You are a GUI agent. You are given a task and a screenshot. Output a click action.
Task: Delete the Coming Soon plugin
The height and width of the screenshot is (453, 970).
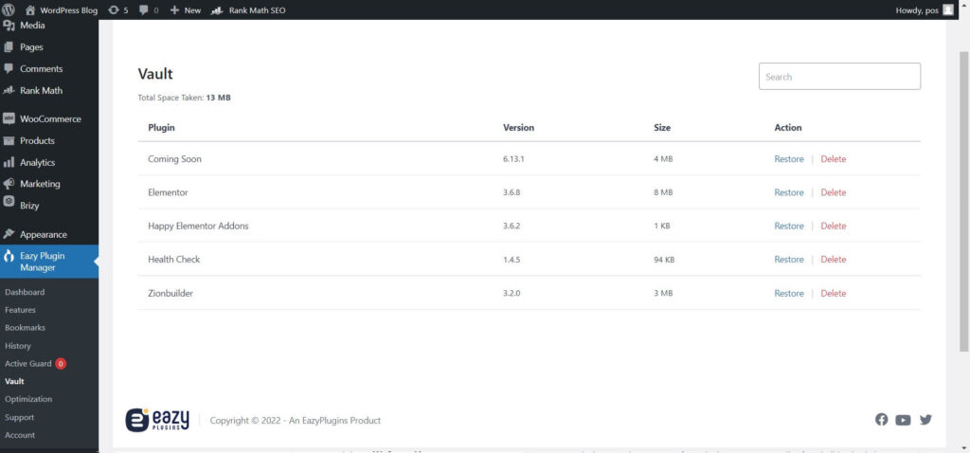(834, 159)
